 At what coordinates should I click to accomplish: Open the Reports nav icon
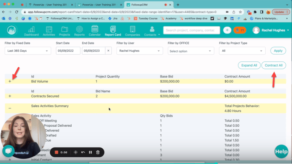click(x=79, y=31)
